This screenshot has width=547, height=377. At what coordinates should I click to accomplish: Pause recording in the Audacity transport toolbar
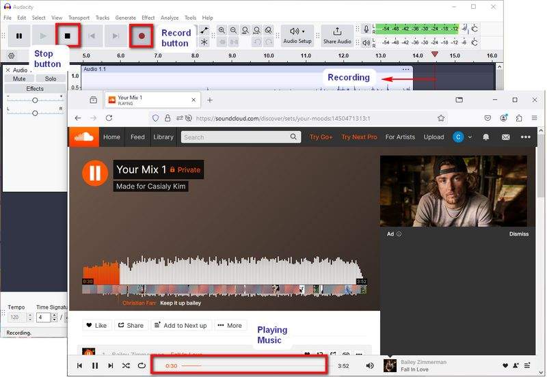point(19,36)
